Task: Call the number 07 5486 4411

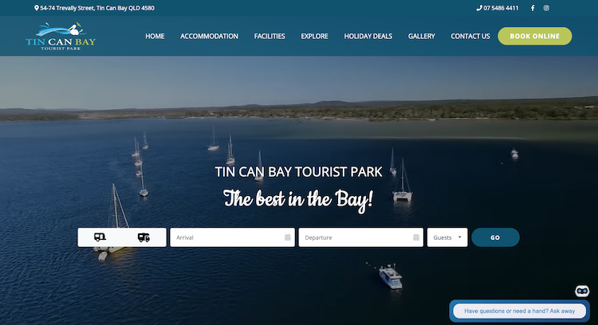Action: coord(501,8)
